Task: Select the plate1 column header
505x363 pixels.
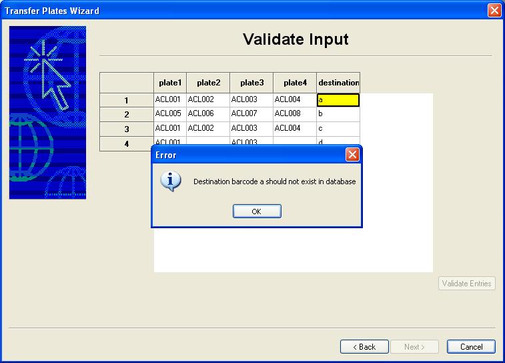Action: [170, 83]
